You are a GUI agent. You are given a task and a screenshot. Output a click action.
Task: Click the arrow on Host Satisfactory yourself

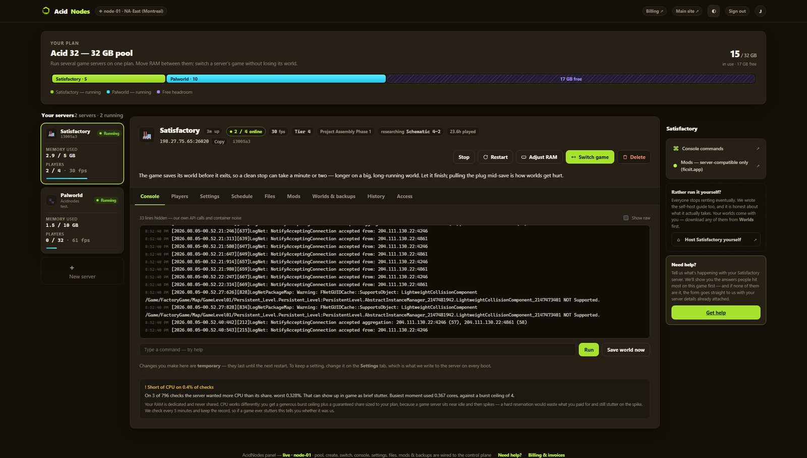[755, 240]
